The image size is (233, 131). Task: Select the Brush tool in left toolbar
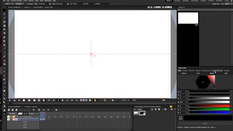pos(4,18)
